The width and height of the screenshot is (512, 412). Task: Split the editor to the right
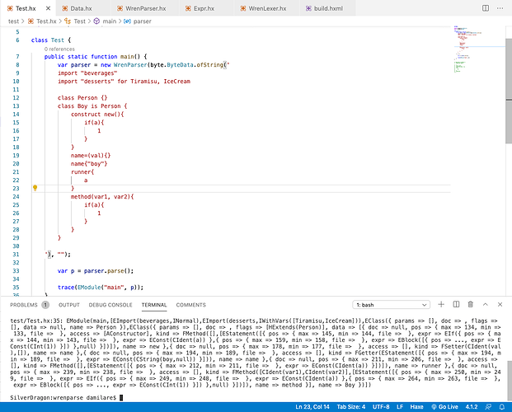point(484,7)
